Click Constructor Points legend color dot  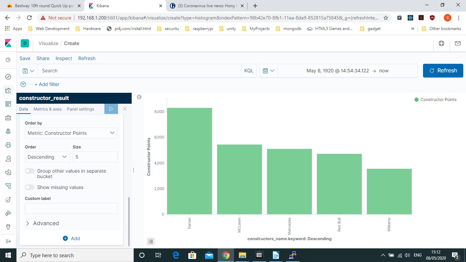pos(417,100)
